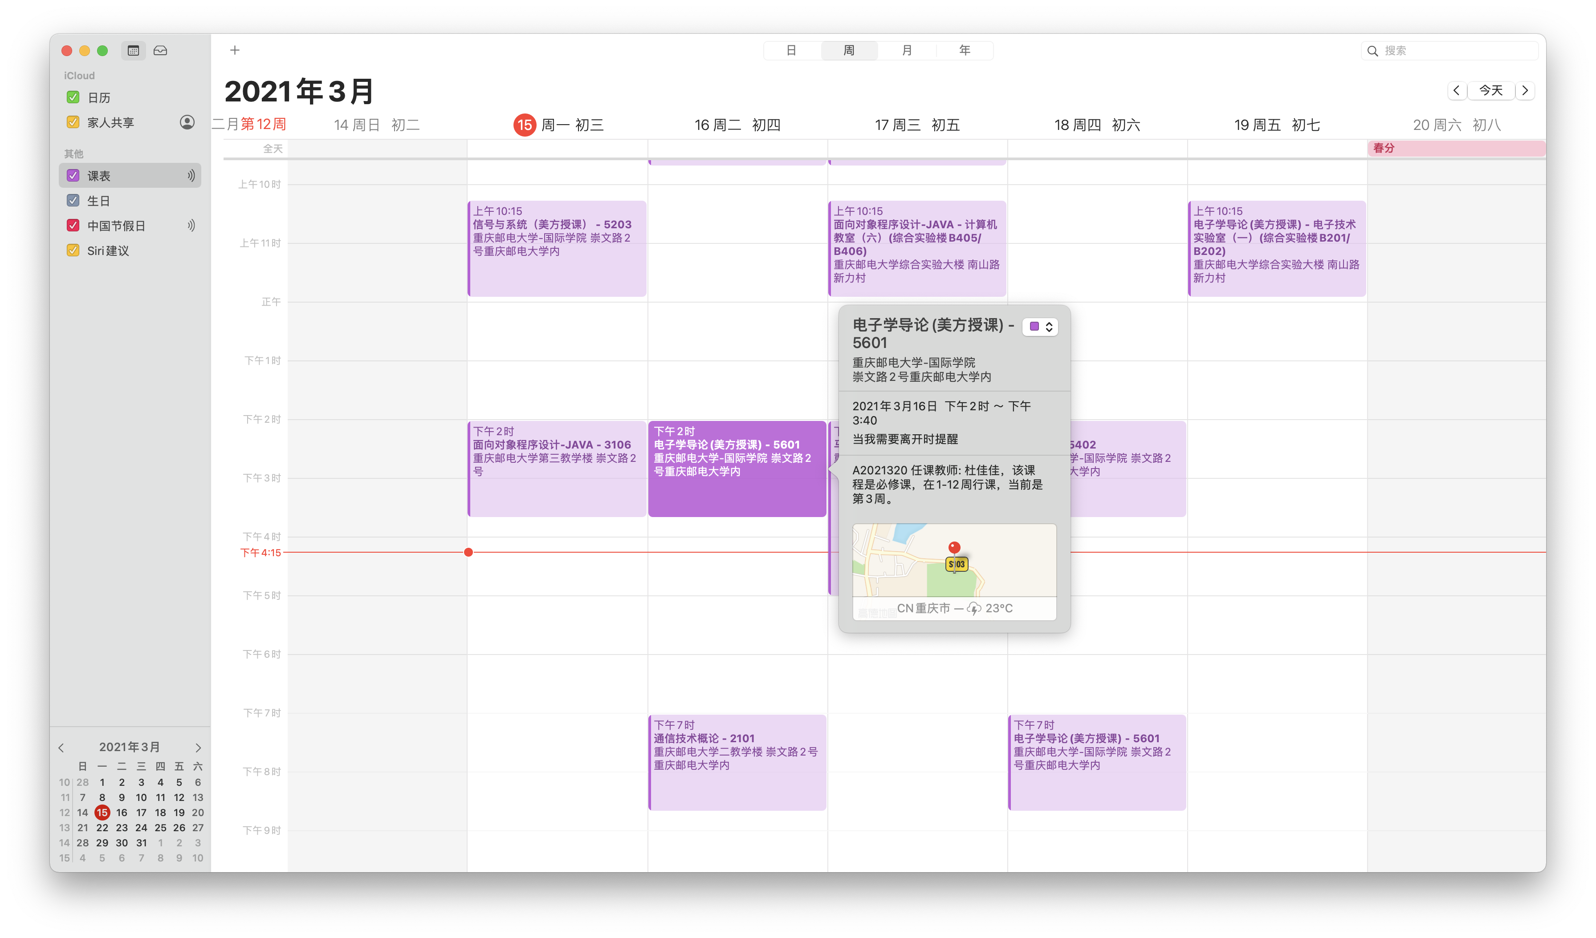Click the red map pin in popup
Image resolution: width=1596 pixels, height=938 pixels.
pyautogui.click(x=954, y=547)
